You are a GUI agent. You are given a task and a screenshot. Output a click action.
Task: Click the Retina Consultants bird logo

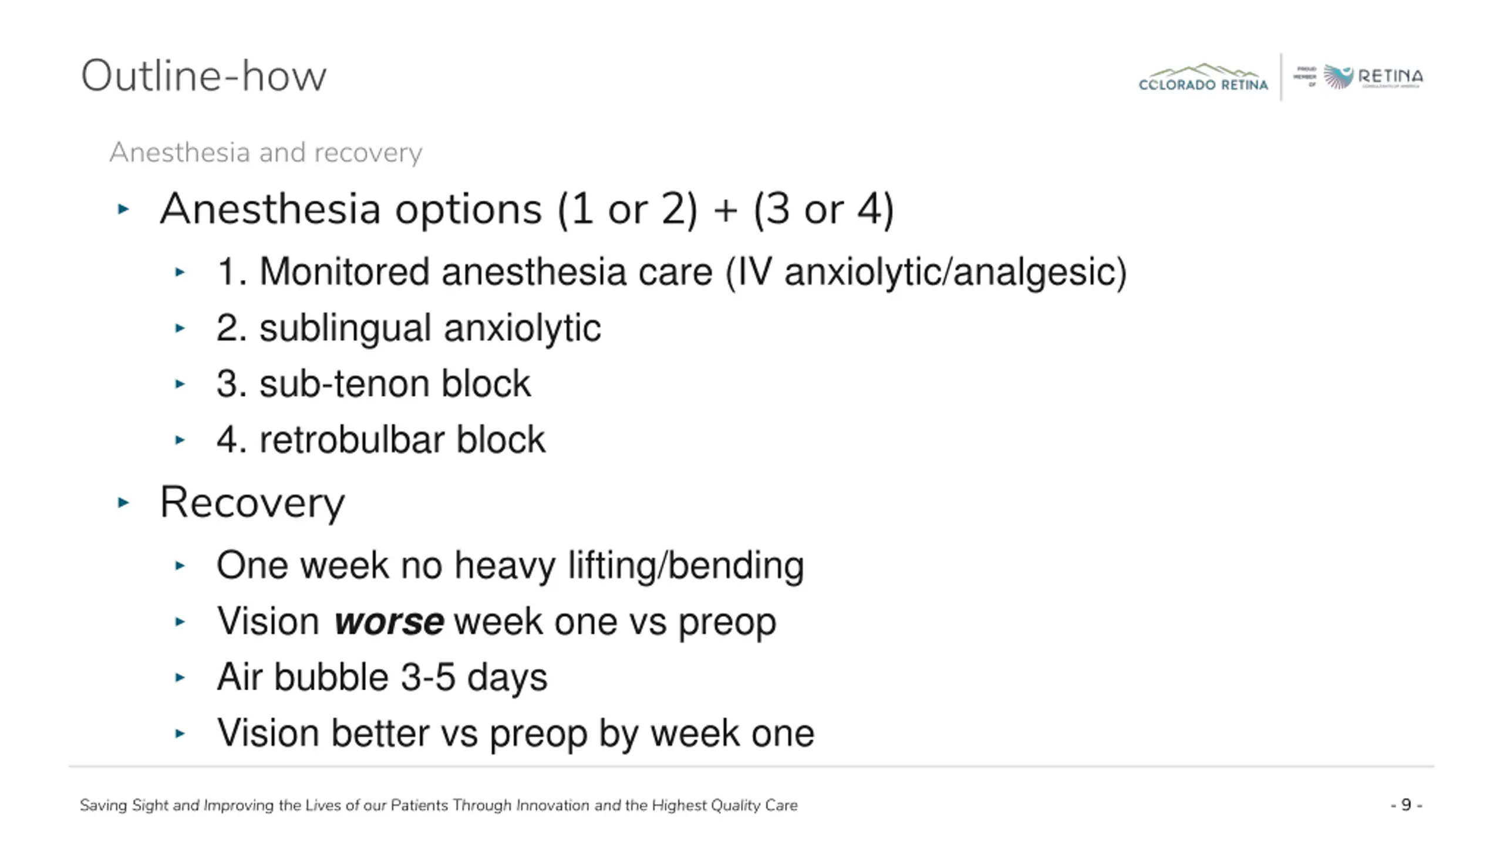pyautogui.click(x=1373, y=77)
